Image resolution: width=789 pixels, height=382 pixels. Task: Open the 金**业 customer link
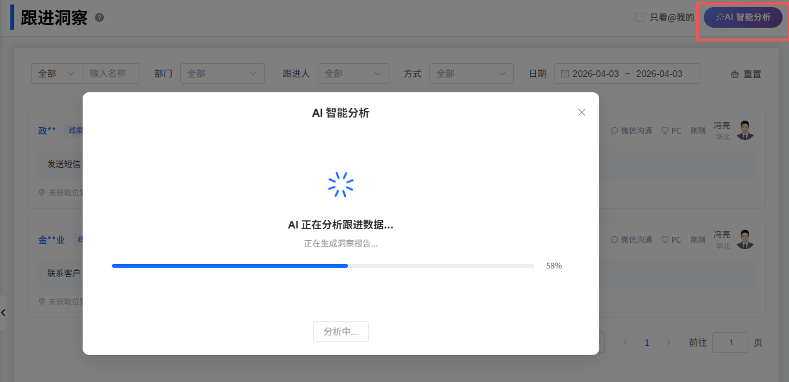click(52, 239)
